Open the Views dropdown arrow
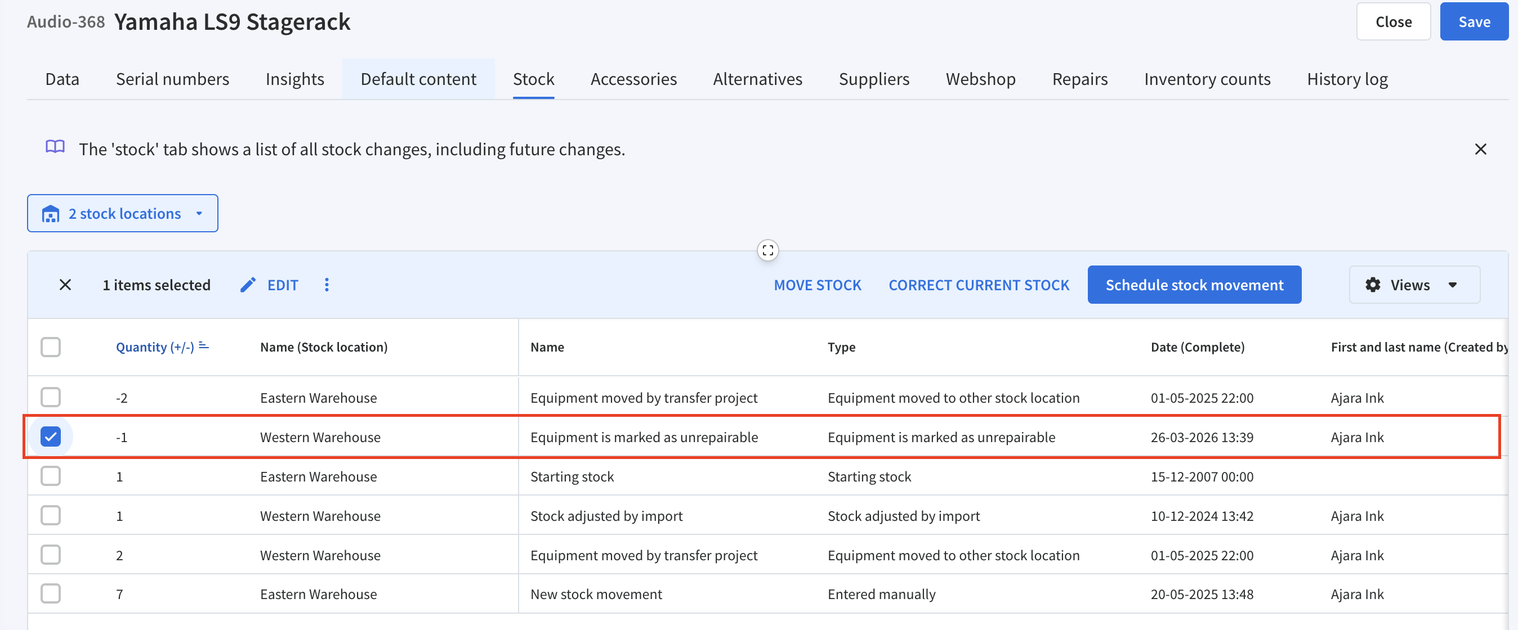 [1452, 285]
